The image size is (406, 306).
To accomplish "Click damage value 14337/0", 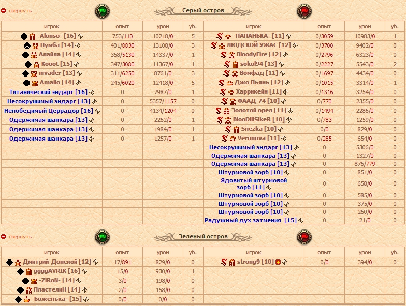I will [163, 55].
